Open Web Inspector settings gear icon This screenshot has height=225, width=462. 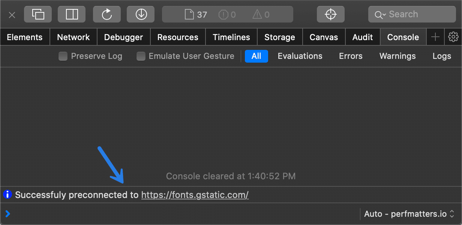tap(453, 37)
